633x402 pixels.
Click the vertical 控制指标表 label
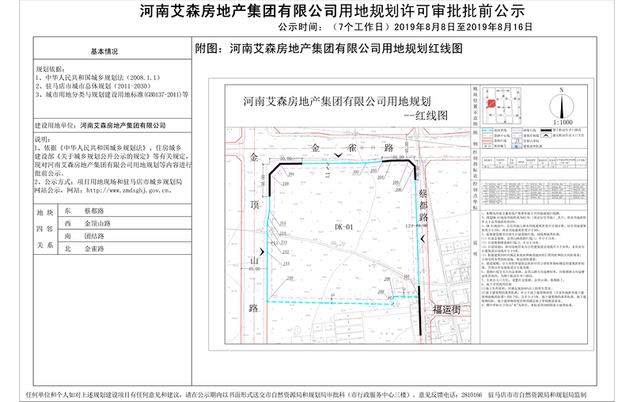tap(476, 165)
